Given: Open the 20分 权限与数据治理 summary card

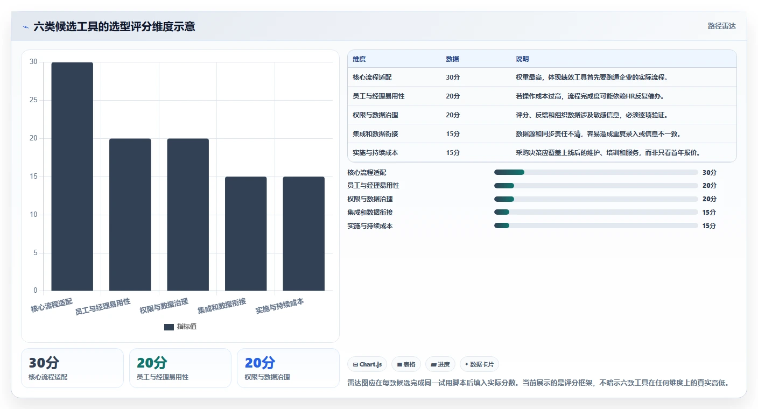Looking at the screenshot, I should [288, 368].
